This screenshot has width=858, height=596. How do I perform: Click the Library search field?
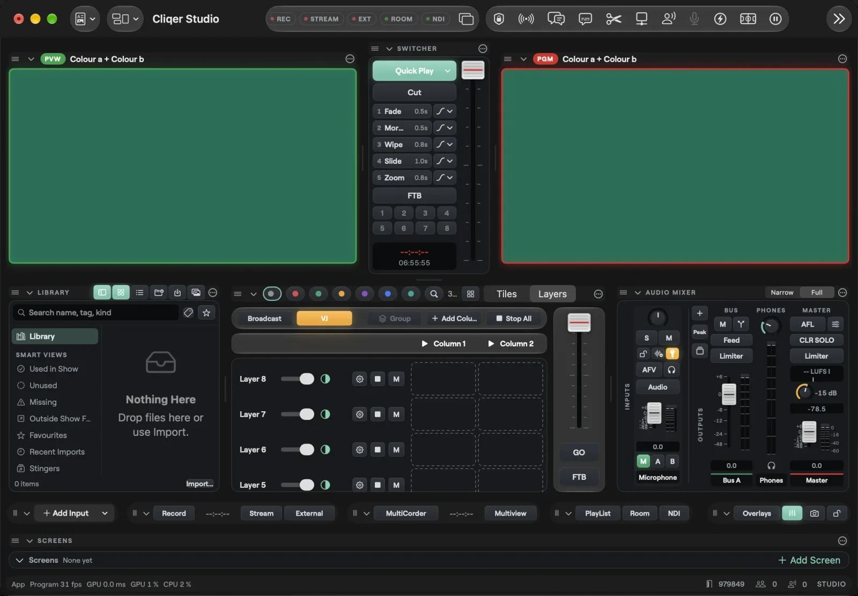[x=97, y=312]
